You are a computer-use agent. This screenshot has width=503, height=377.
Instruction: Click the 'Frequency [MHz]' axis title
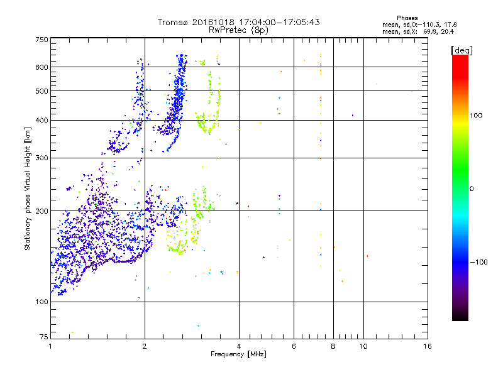(x=238, y=354)
